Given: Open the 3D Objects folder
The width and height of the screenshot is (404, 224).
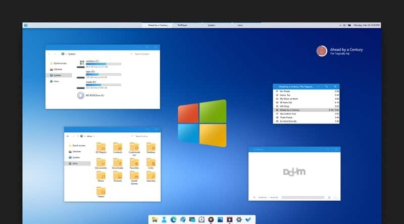Looking at the screenshot, I should tap(101, 148).
